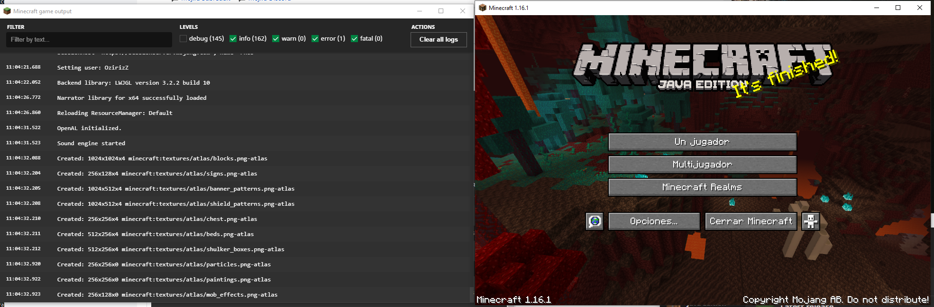Select the paintings.png-atlas log line

coord(235,280)
